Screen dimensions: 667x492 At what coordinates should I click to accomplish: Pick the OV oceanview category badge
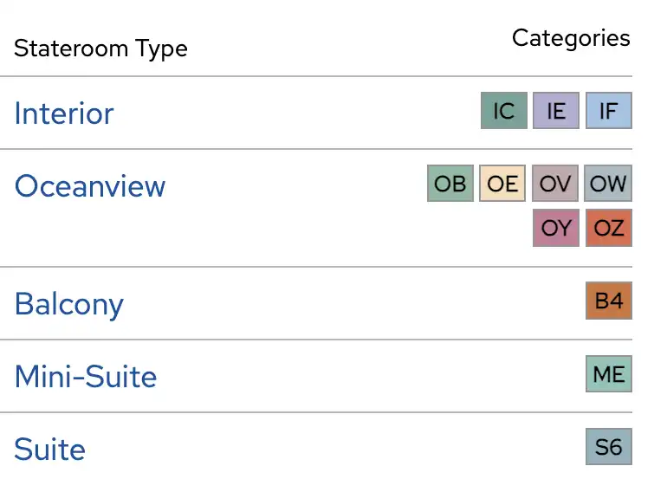tap(555, 184)
